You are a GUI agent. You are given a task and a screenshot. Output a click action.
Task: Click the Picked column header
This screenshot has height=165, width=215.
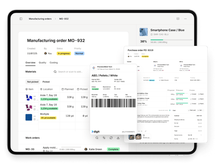(x=82, y=89)
